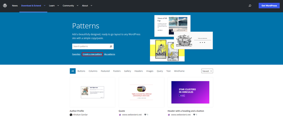
Task: Select the Featured category tab
Action: click(105, 71)
